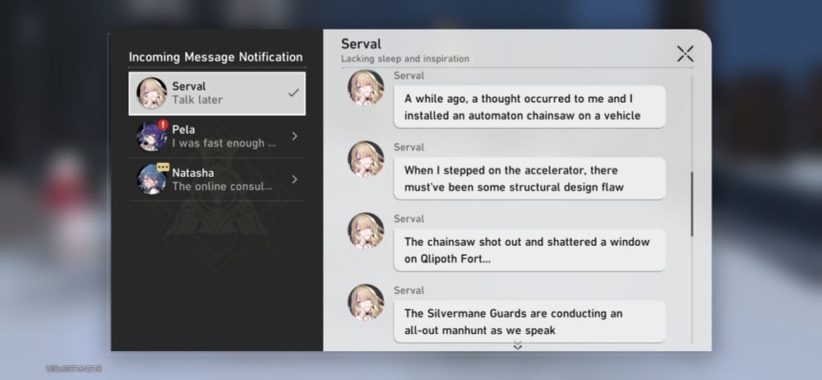Open Natasha's message conversation

point(217,179)
